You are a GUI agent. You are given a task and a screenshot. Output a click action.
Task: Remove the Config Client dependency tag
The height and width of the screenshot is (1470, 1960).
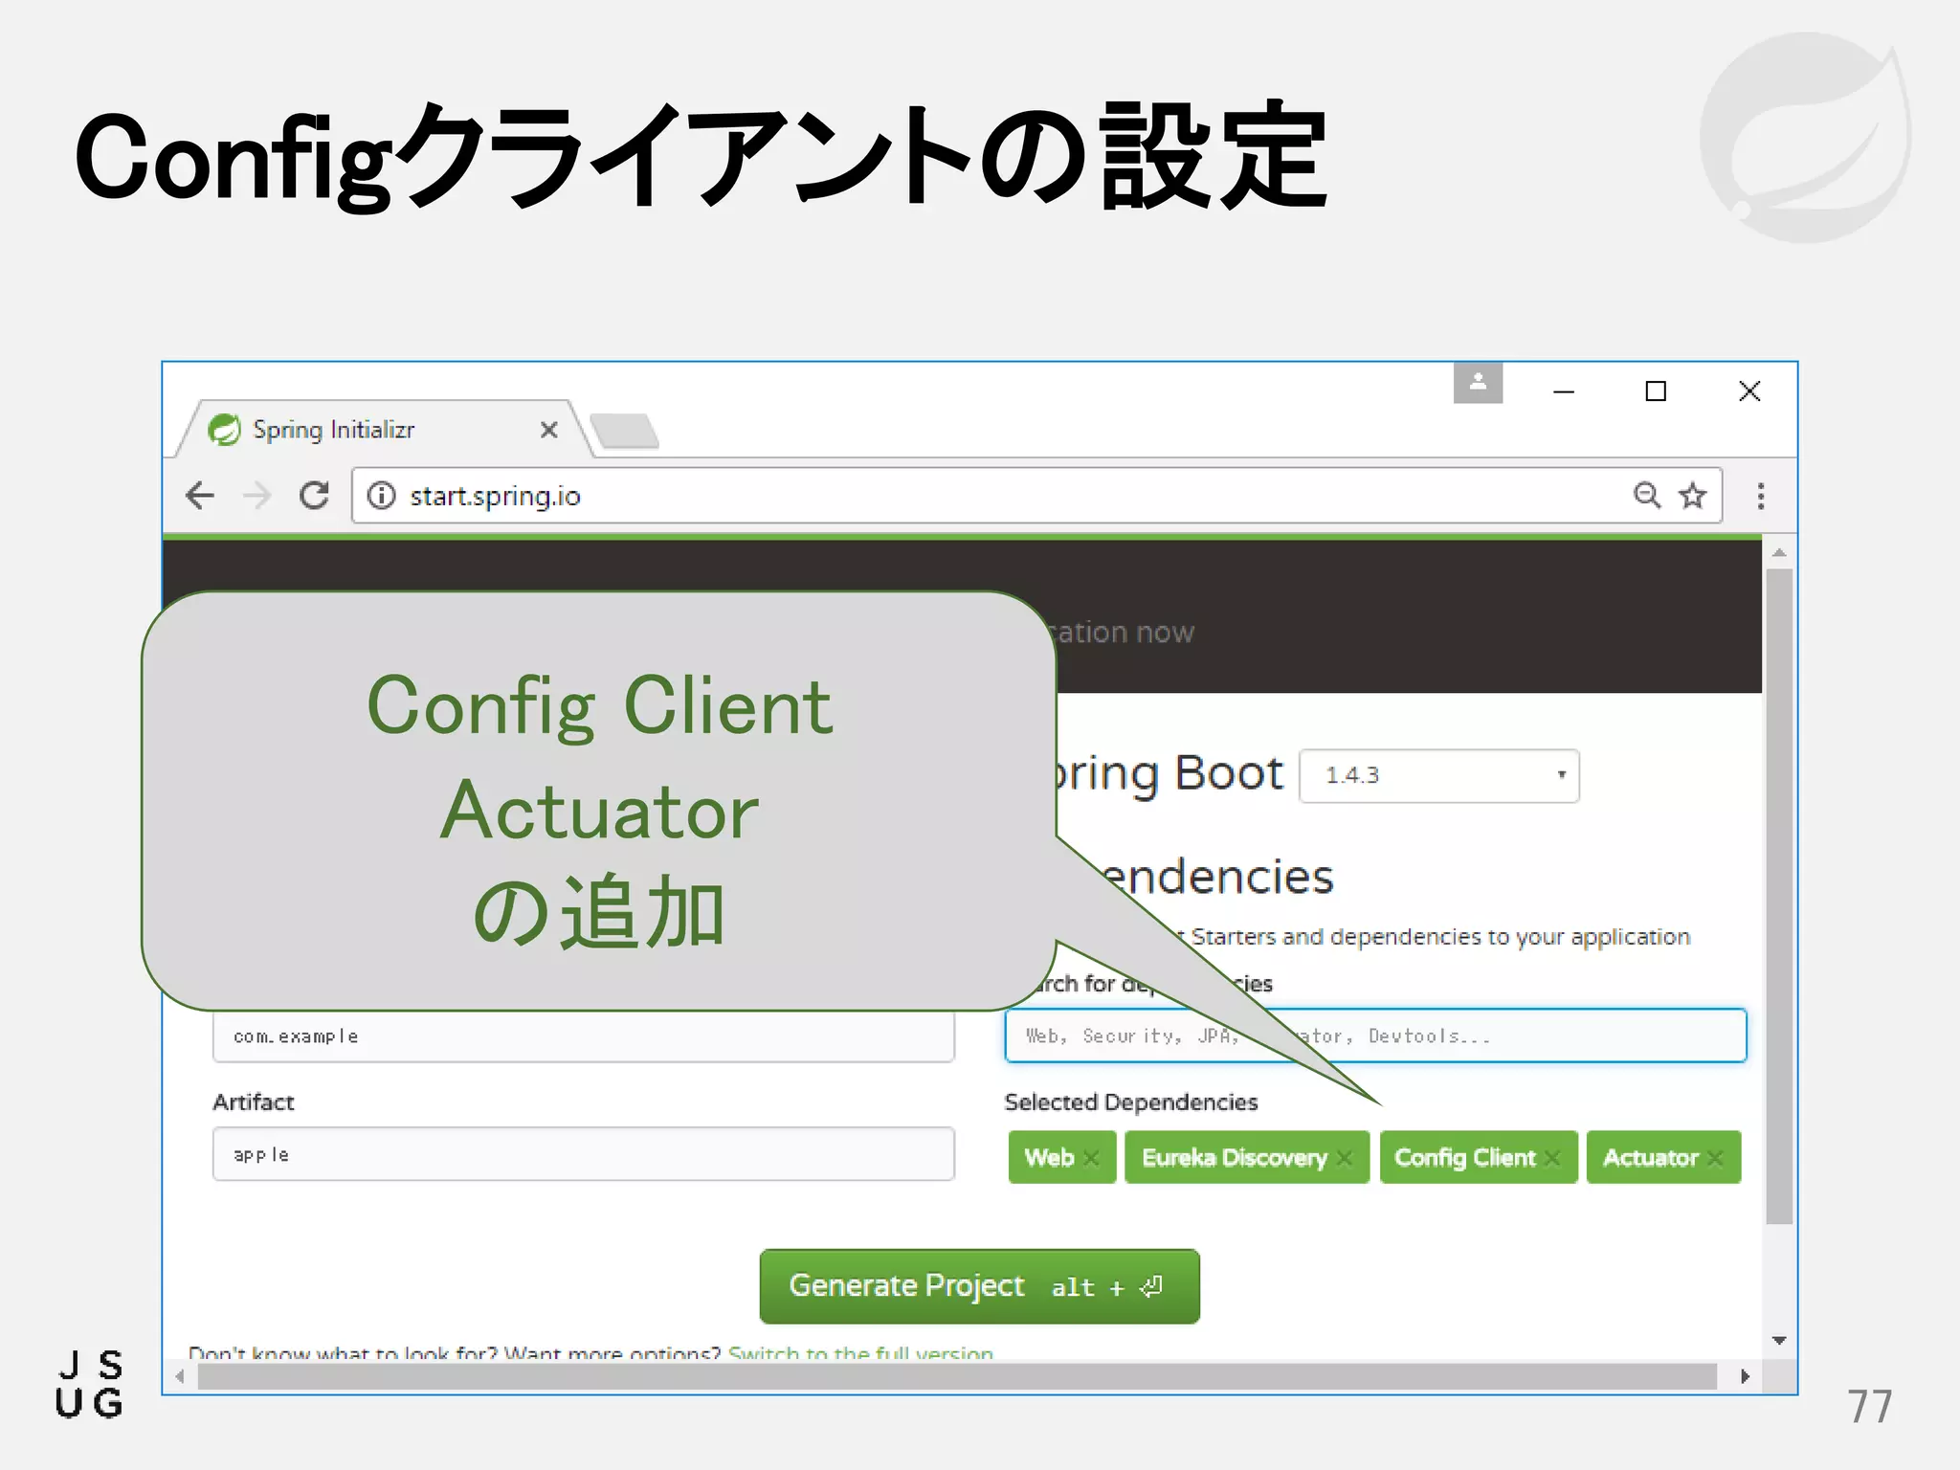(1551, 1158)
